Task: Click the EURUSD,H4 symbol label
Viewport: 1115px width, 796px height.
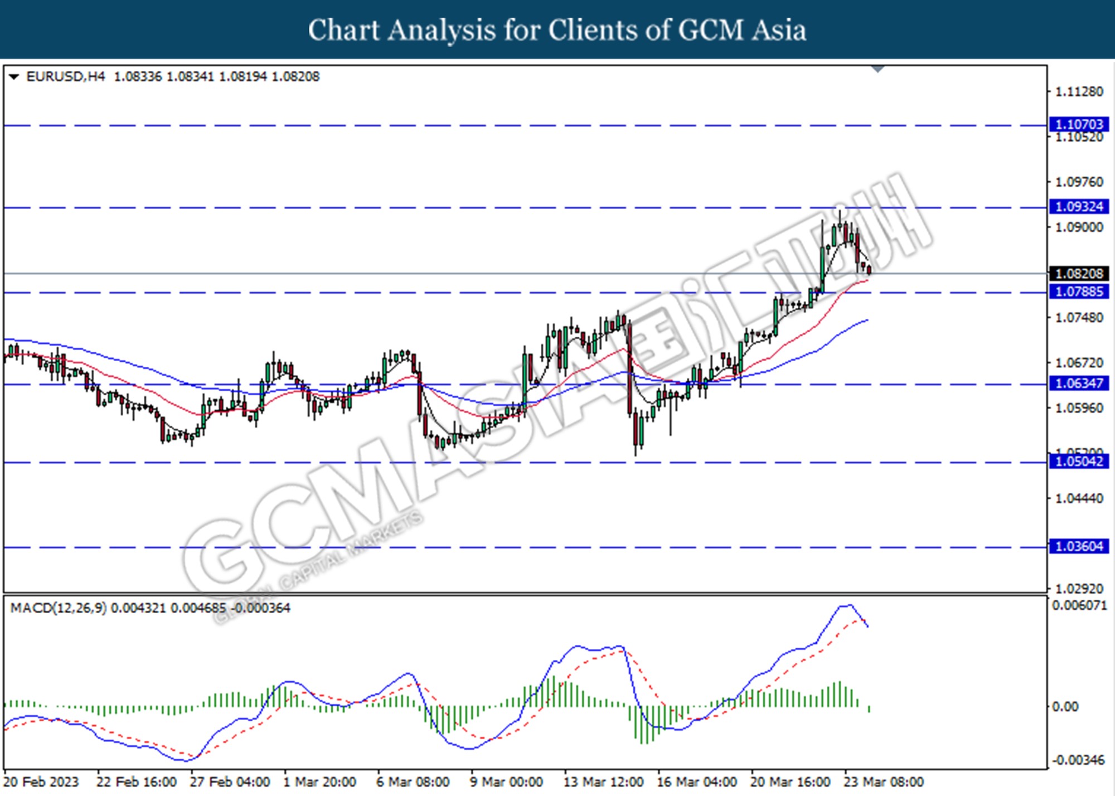Action: coord(65,76)
